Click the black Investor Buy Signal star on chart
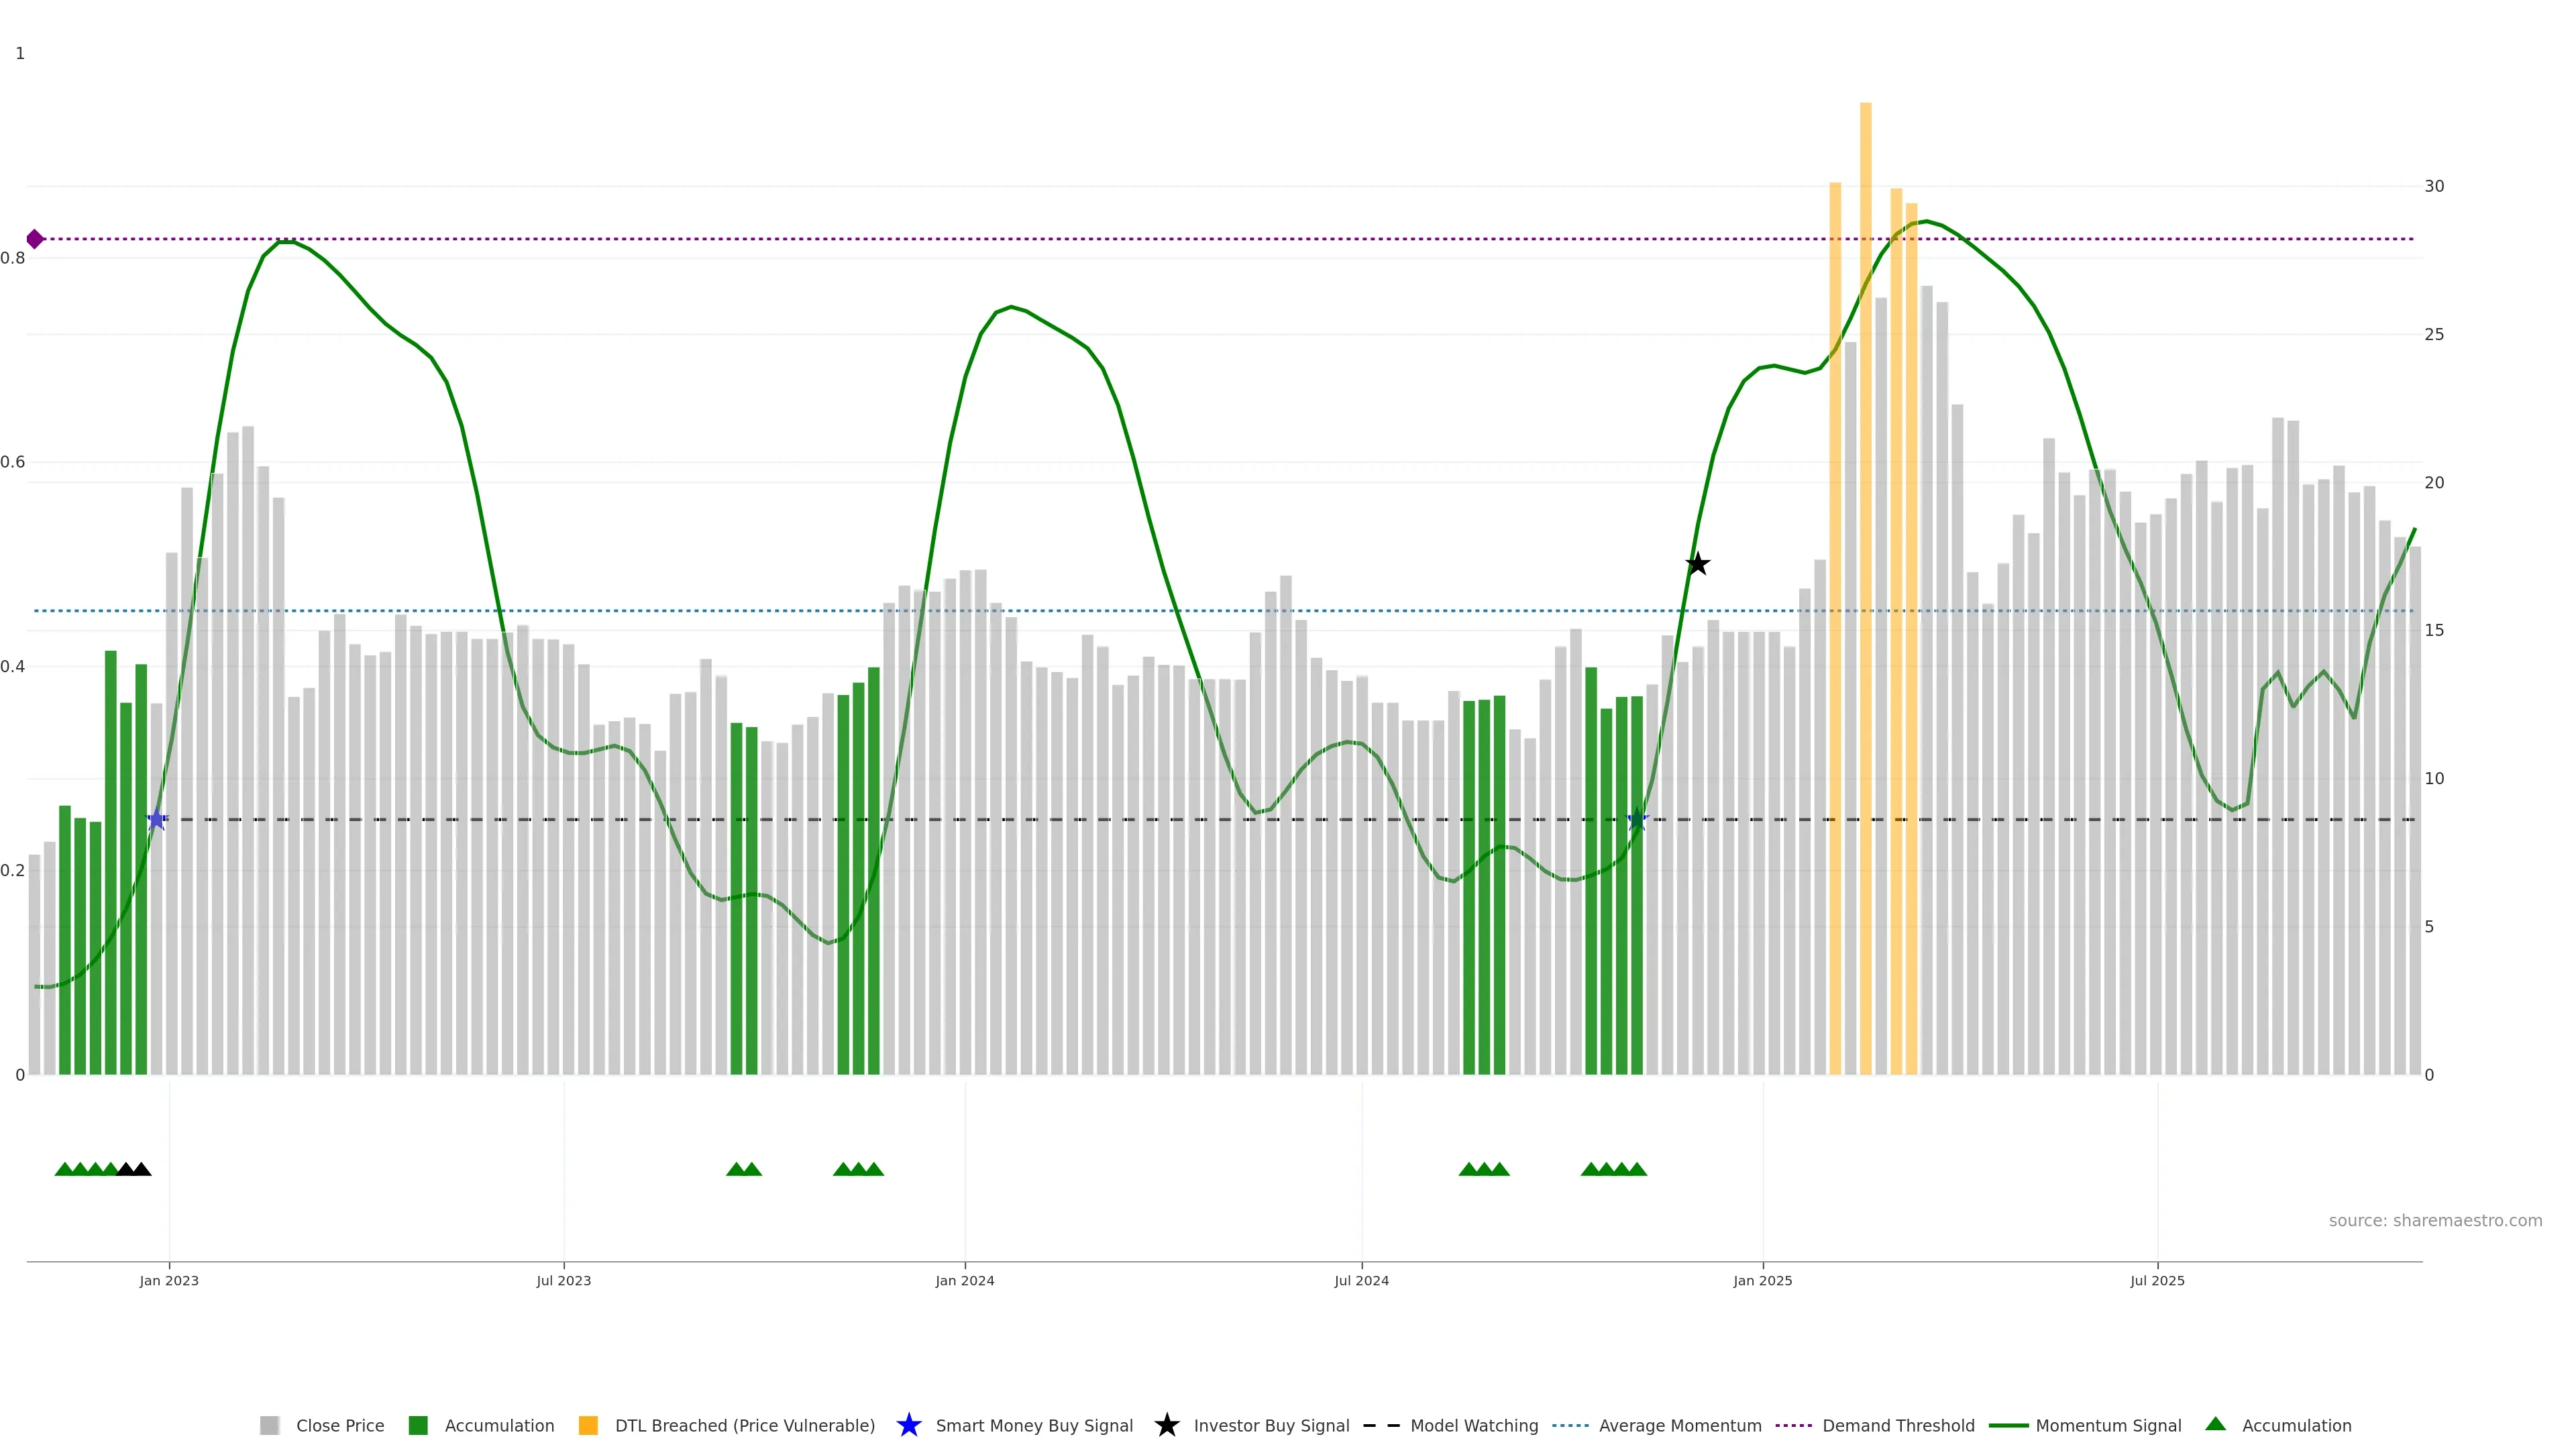The image size is (2576, 1449). click(1697, 565)
